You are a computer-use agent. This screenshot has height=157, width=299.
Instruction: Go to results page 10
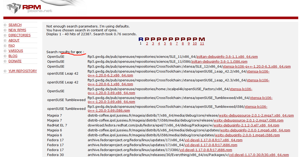point(195,44)
